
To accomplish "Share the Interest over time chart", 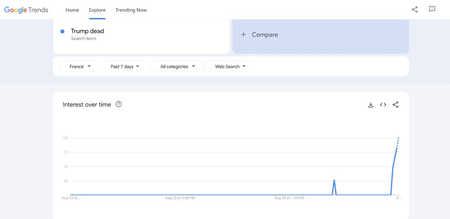I will click(396, 105).
